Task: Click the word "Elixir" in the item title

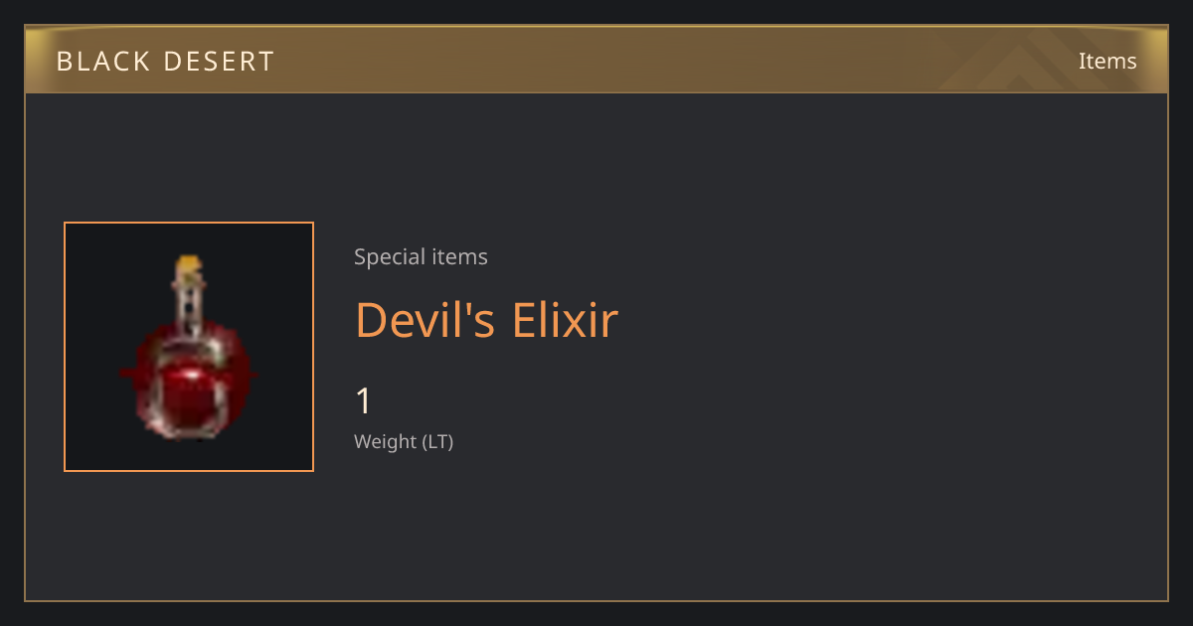Action: 566,320
